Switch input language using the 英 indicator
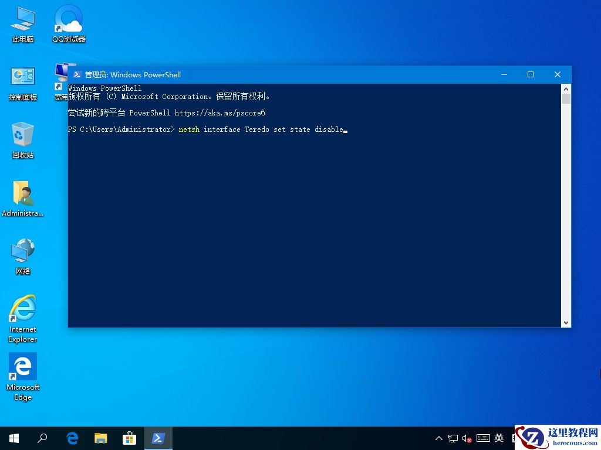 coord(498,438)
